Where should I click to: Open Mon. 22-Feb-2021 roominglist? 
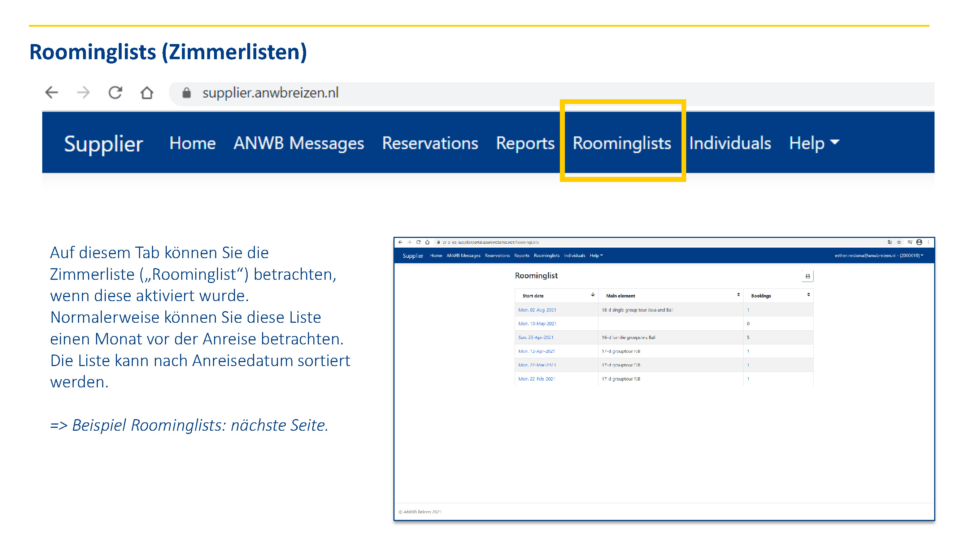point(537,379)
